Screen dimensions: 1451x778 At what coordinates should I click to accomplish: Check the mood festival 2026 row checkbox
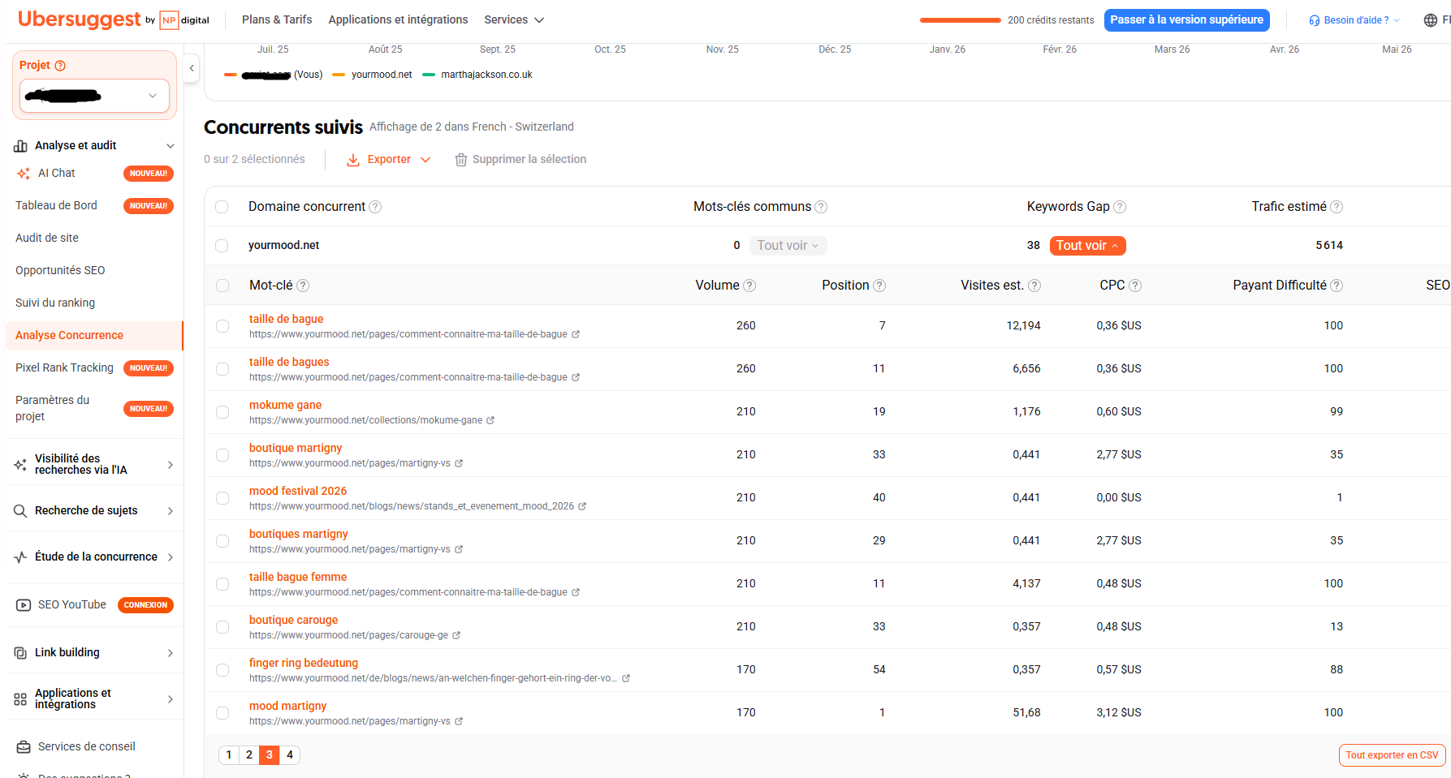222,498
